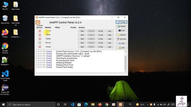Select the Eclipse IDE desktop shortcut

tap(5, 90)
